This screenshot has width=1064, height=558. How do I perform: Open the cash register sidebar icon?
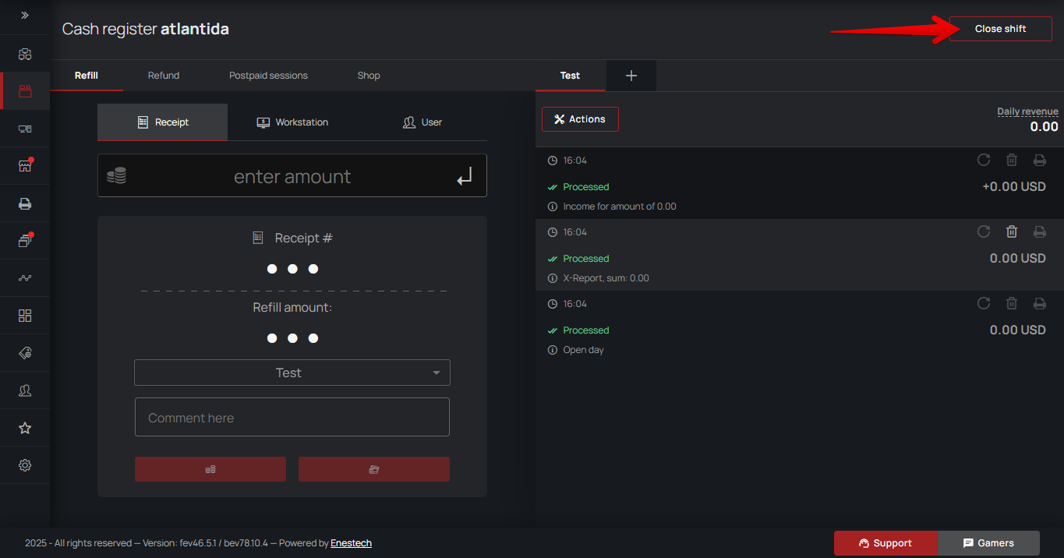pyautogui.click(x=25, y=91)
